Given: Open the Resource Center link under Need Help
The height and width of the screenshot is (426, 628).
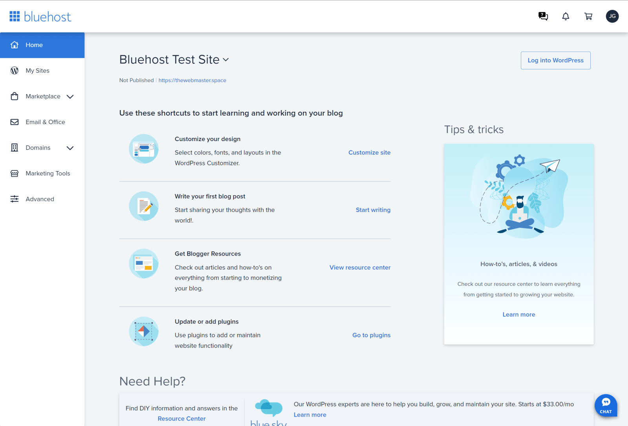Looking at the screenshot, I should 182,419.
